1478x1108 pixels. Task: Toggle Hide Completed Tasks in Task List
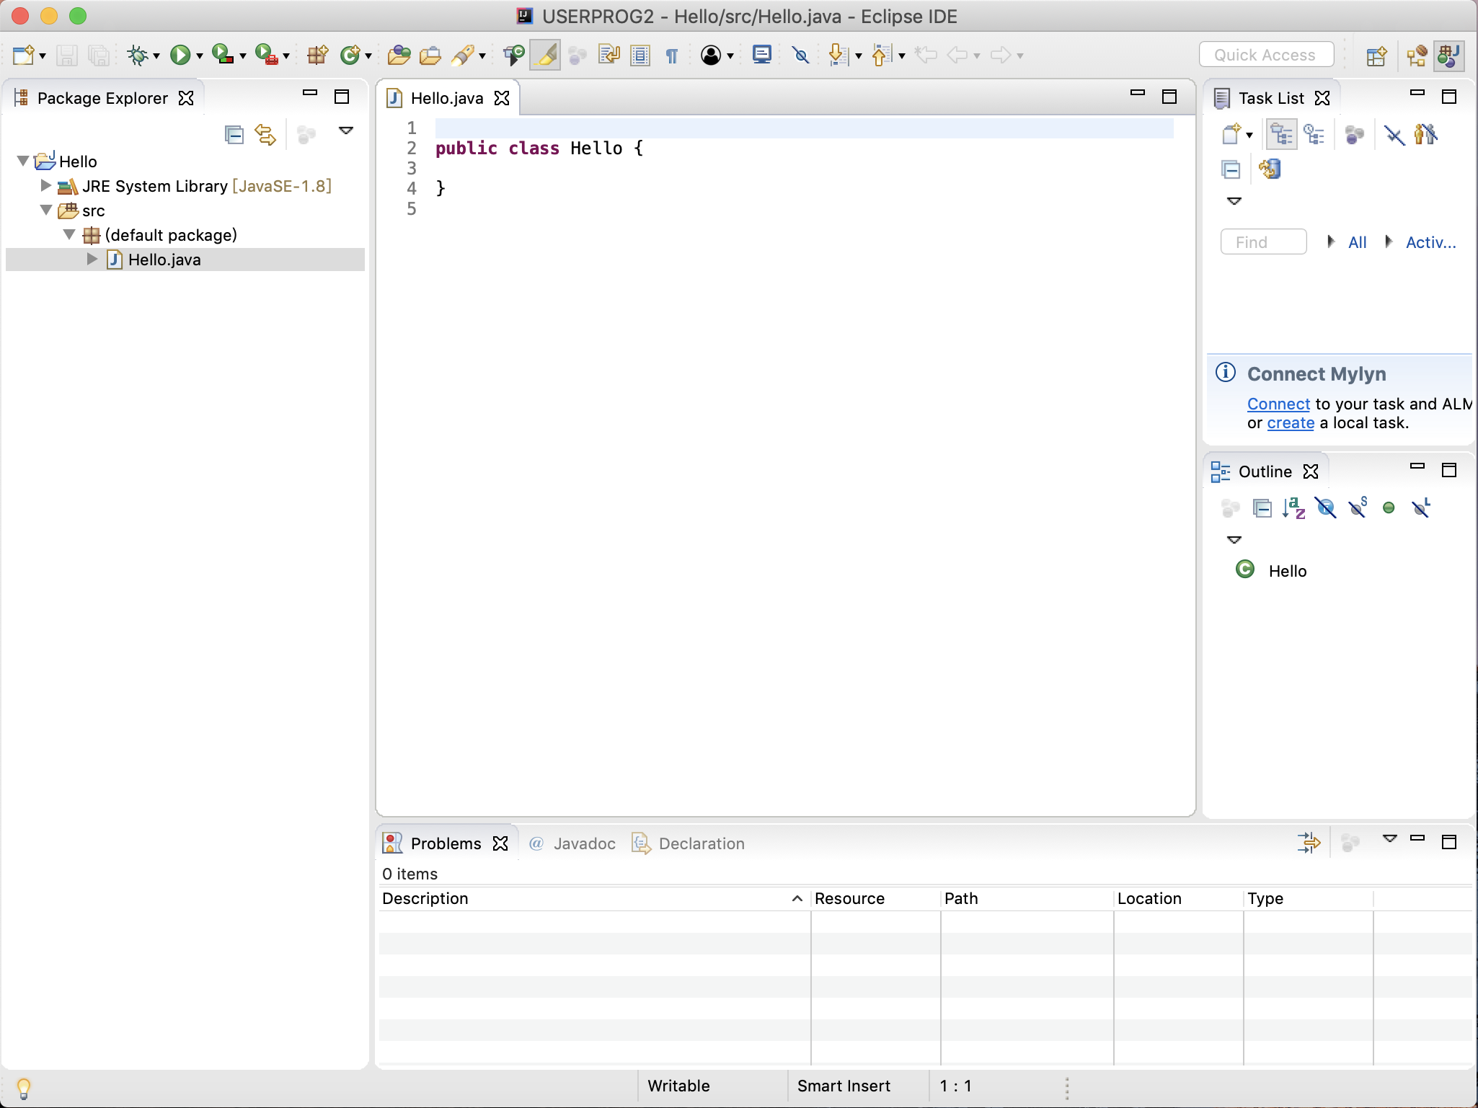click(x=1394, y=135)
